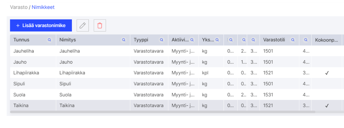
Task: Sort by Tunnus column header
Action: [21, 40]
